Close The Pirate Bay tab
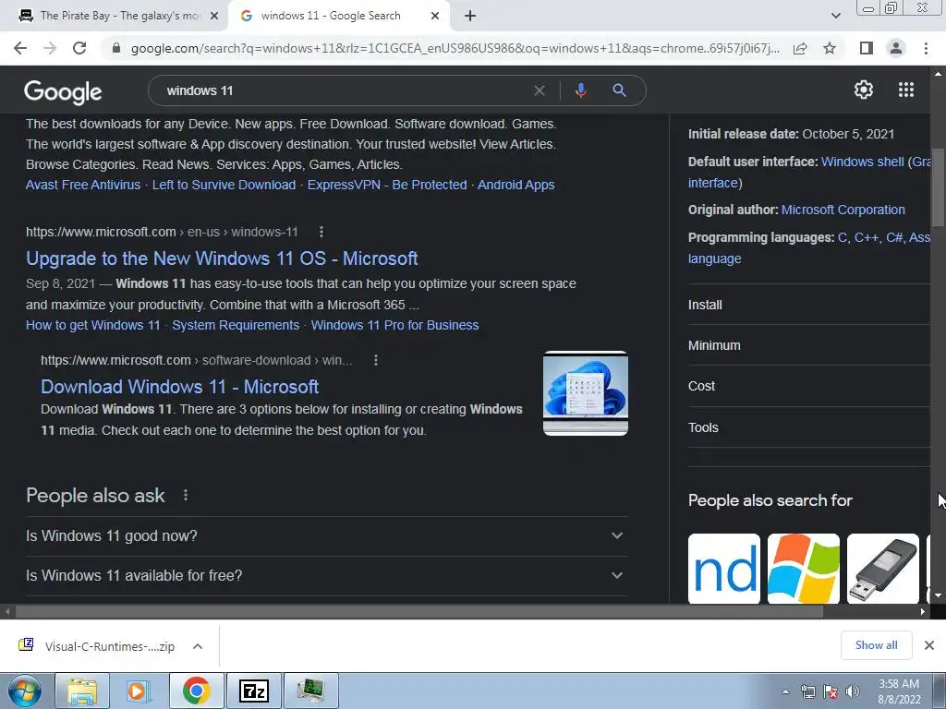Screen dimensions: 946x709 tap(214, 17)
